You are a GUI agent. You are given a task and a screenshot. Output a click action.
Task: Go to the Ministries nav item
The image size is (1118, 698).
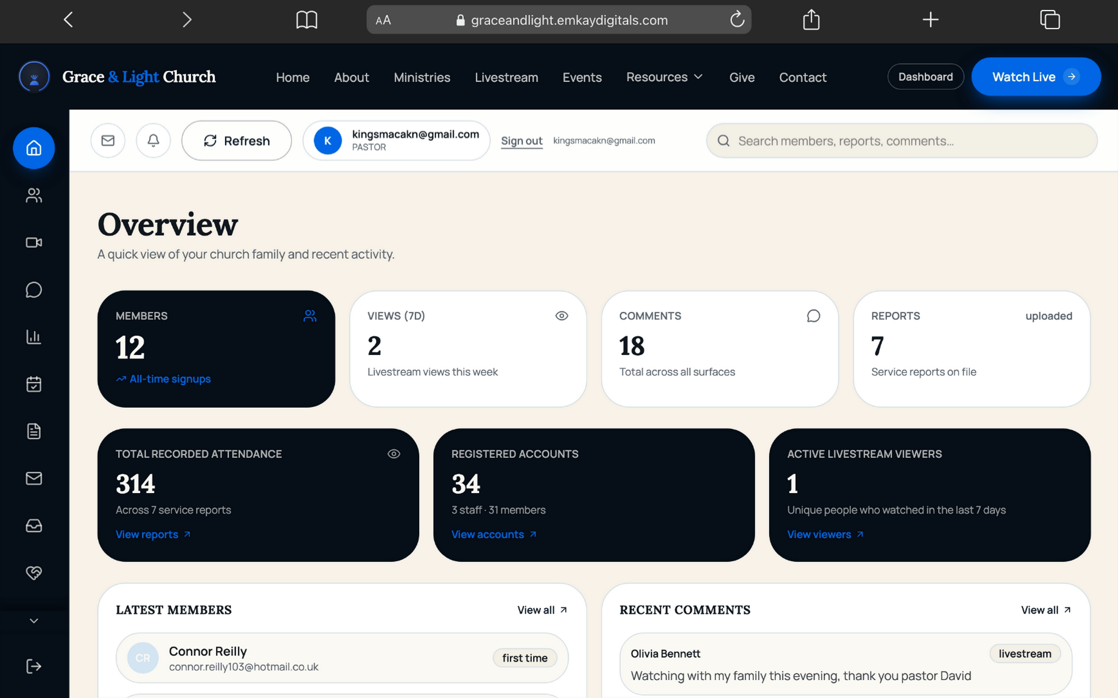(x=422, y=77)
